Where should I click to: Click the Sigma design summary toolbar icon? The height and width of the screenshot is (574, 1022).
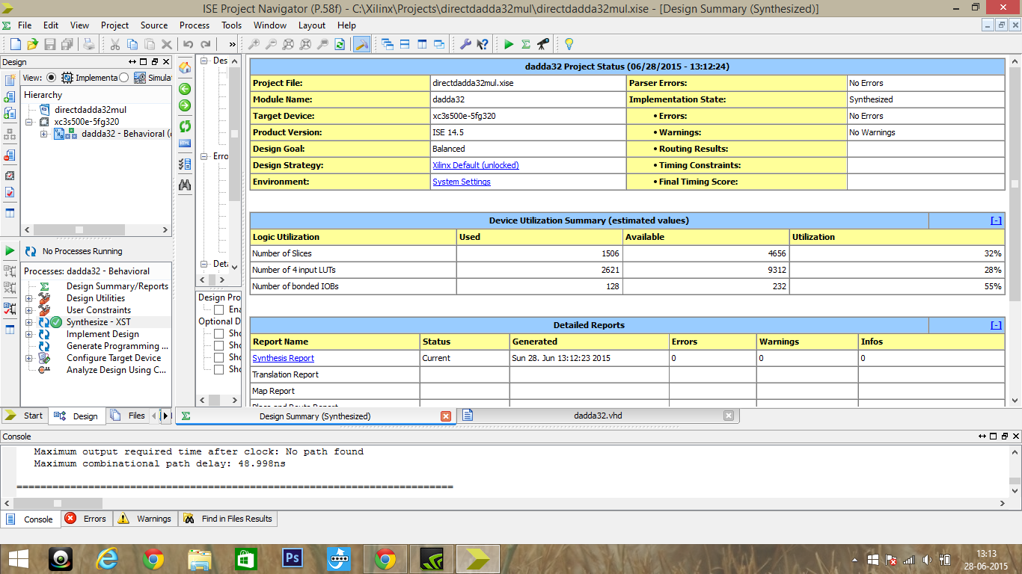click(x=526, y=44)
